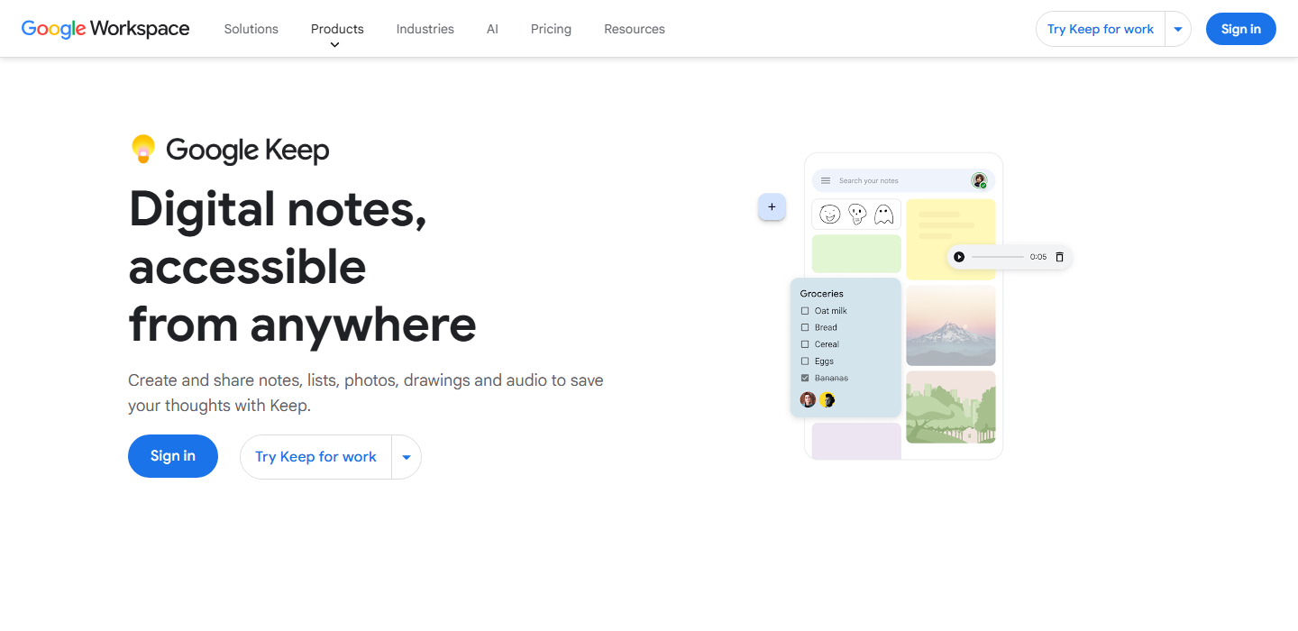Click the hero Try Keep for work button
This screenshot has width=1298, height=631.
tap(315, 457)
